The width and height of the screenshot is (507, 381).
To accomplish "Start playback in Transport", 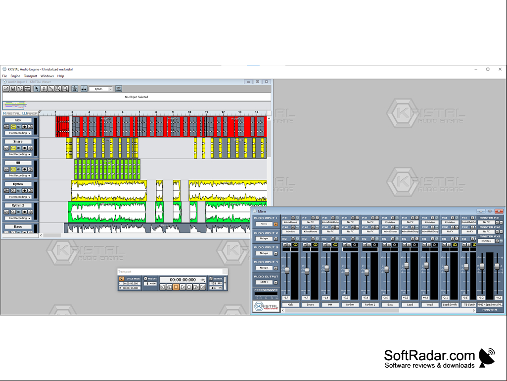I will click(183, 287).
